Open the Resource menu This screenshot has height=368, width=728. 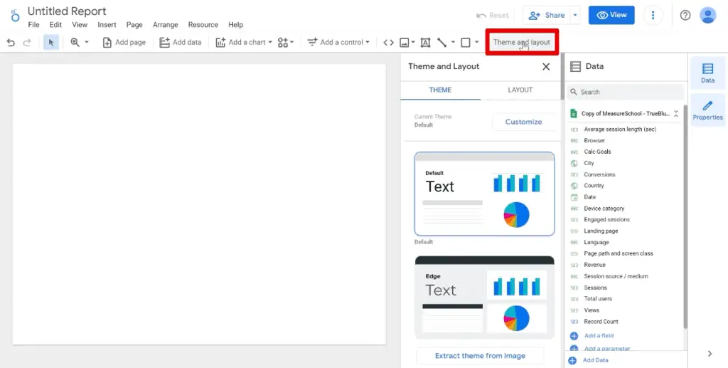203,25
